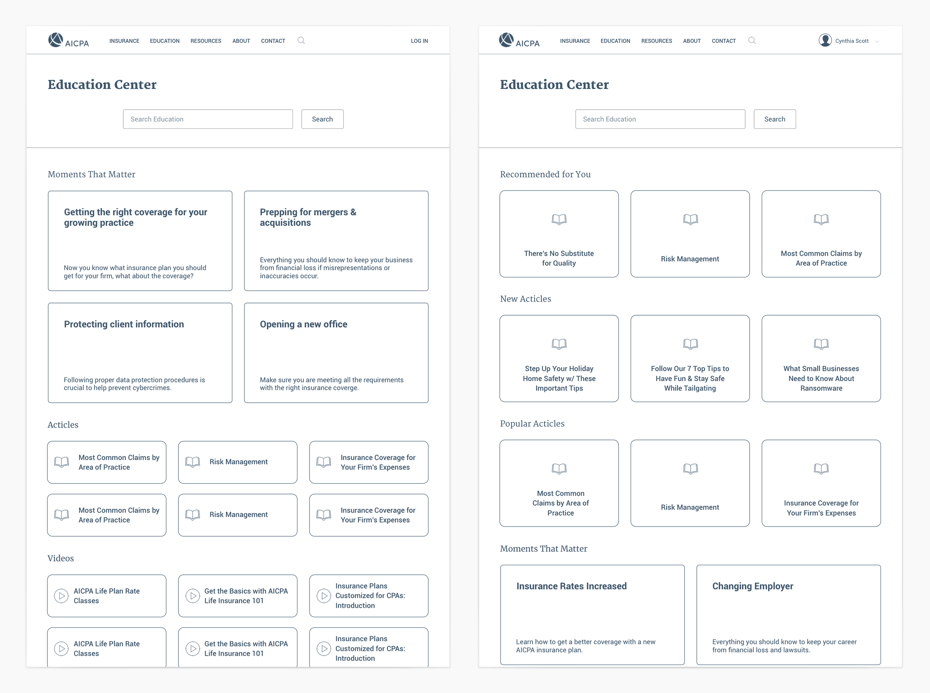Click play icon on top Get the Basics video

pos(193,596)
